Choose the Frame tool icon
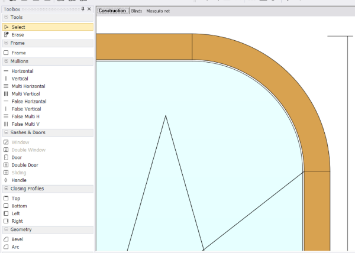 pyautogui.click(x=6, y=53)
